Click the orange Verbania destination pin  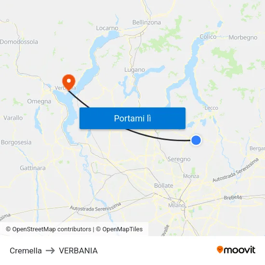(x=69, y=82)
